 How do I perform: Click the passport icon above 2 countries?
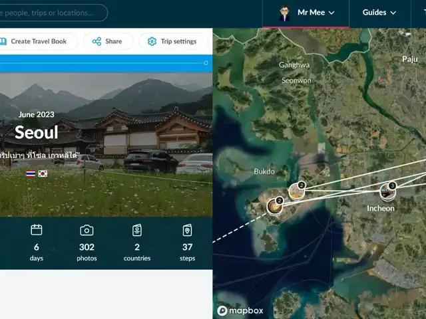click(137, 230)
